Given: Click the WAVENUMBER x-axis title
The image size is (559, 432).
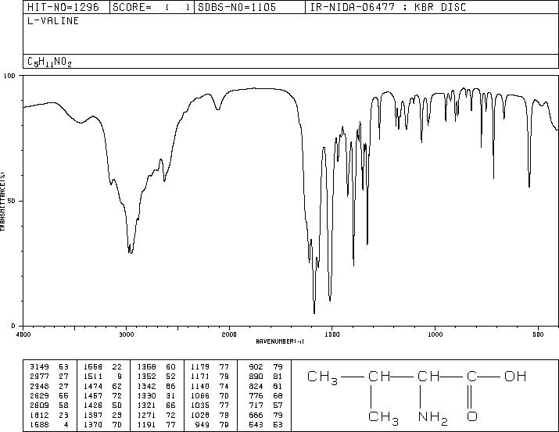Looking at the screenshot, I should [280, 341].
